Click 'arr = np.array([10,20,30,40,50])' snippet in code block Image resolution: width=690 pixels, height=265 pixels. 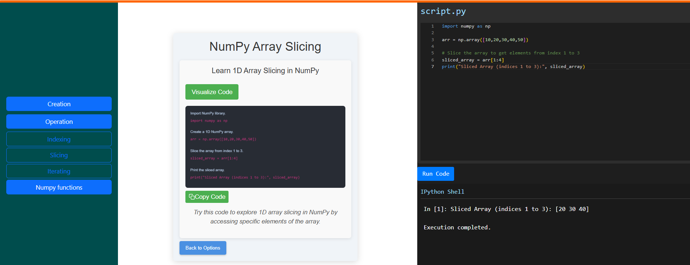[223, 139]
